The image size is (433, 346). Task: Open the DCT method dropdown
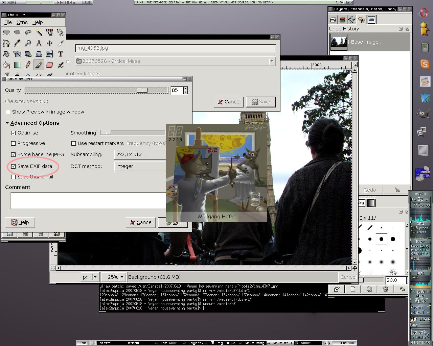[x=140, y=166]
